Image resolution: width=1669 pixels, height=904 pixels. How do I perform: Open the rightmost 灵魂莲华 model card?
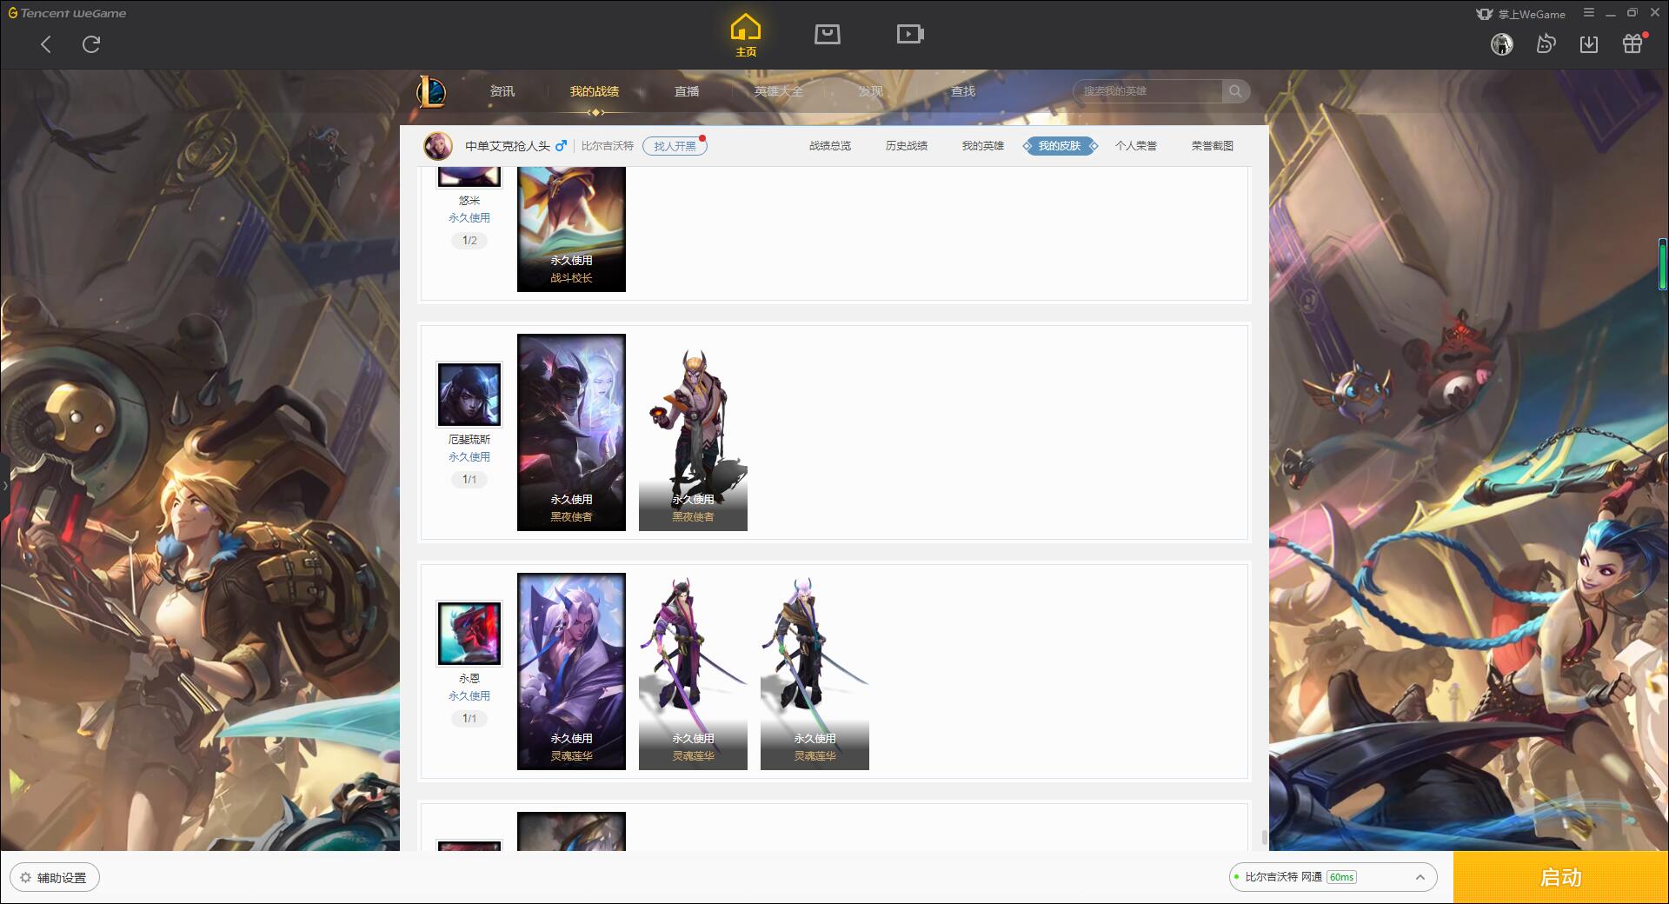pyautogui.click(x=815, y=671)
